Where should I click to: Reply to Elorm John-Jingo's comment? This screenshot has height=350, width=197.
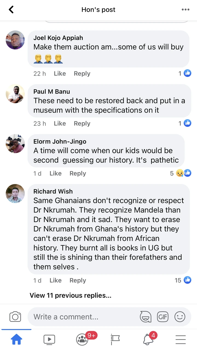78,173
